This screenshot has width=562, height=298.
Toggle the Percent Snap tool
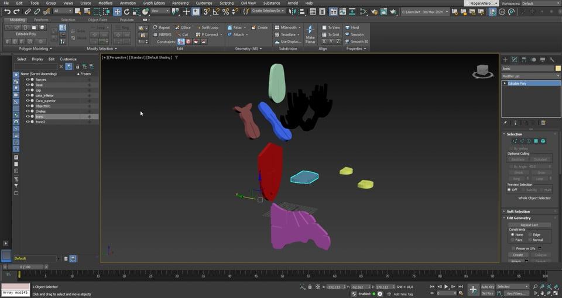coord(225,12)
